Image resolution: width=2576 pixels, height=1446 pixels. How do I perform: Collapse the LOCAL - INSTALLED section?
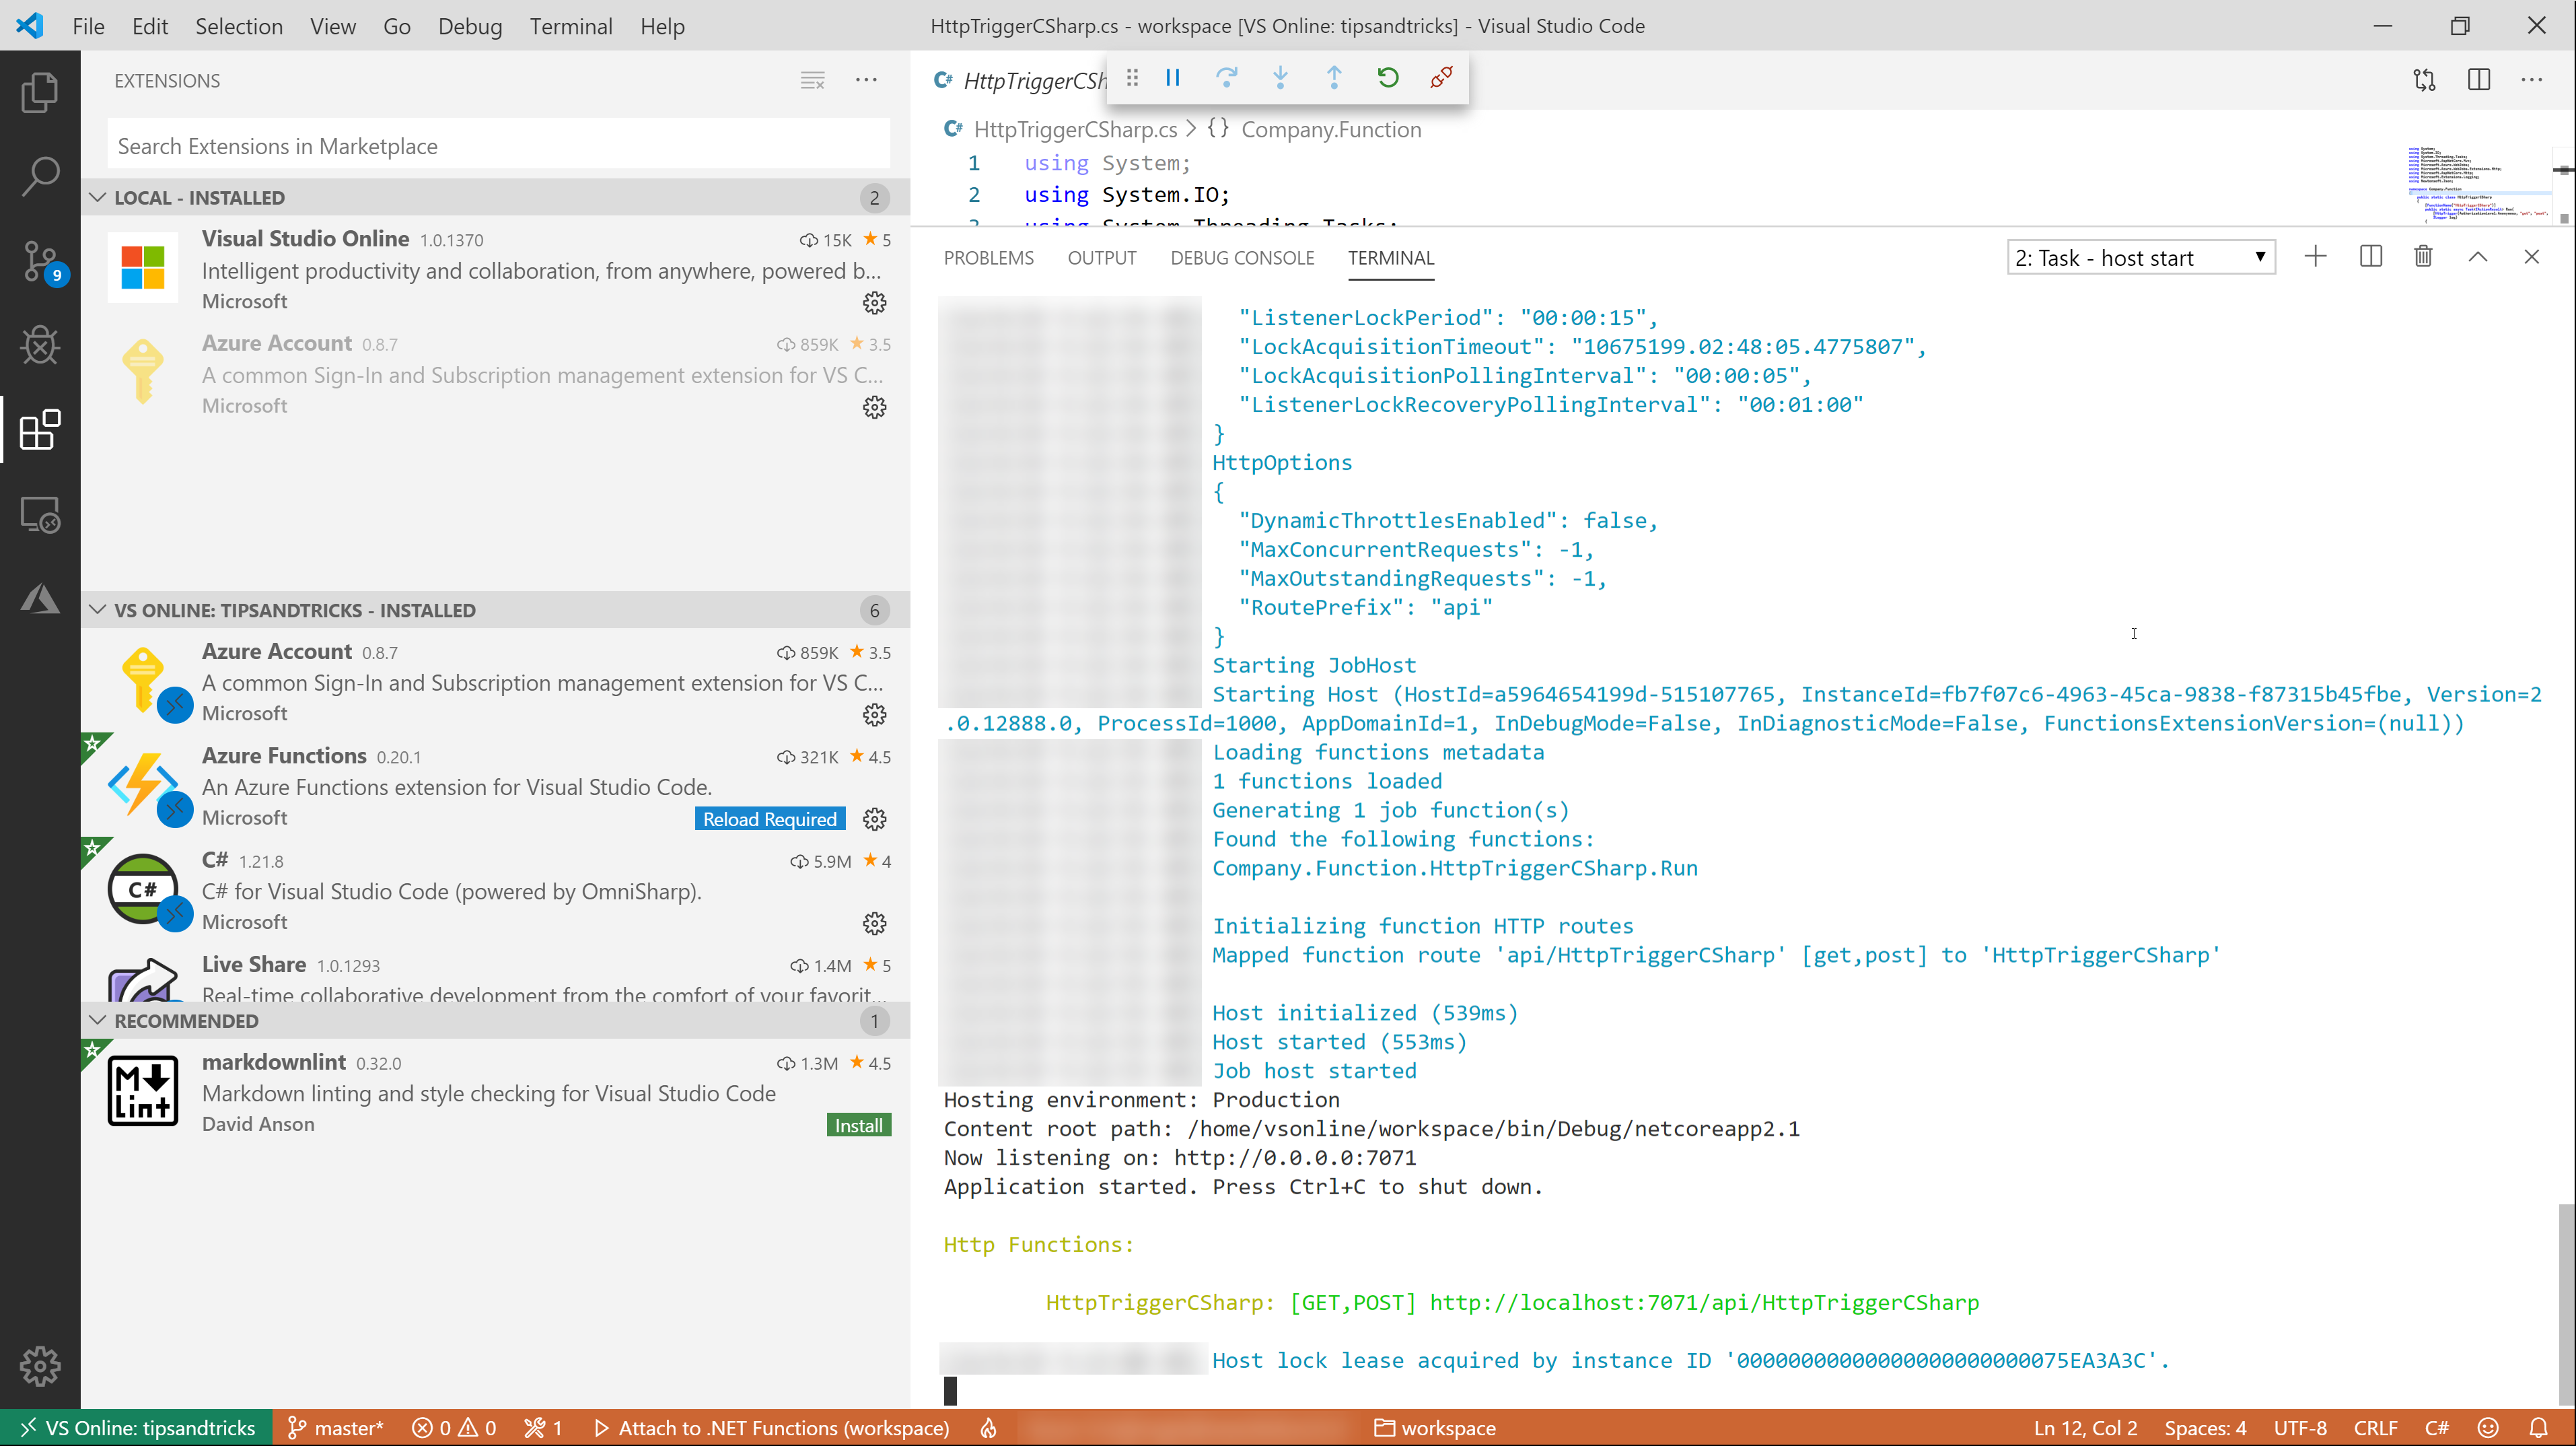click(496, 197)
